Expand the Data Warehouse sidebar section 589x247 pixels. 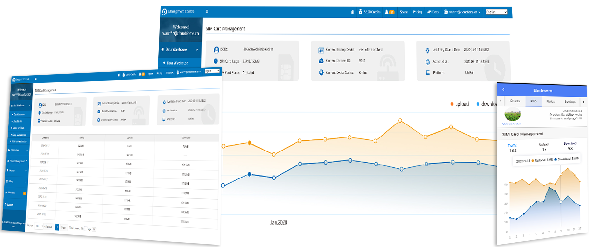click(x=179, y=49)
